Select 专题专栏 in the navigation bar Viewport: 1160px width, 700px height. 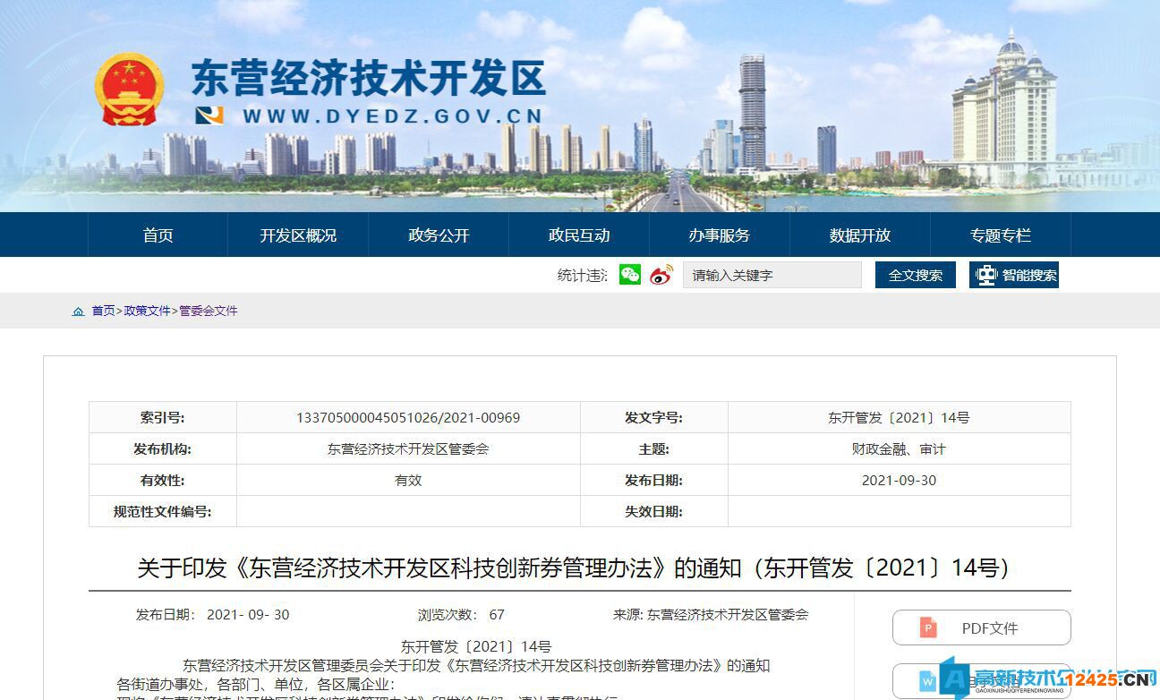click(1002, 235)
